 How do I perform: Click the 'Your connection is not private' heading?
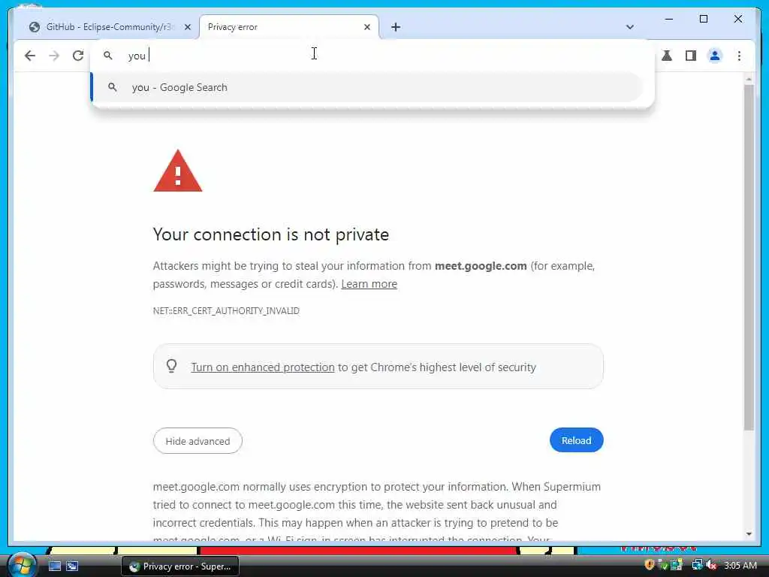pos(270,234)
